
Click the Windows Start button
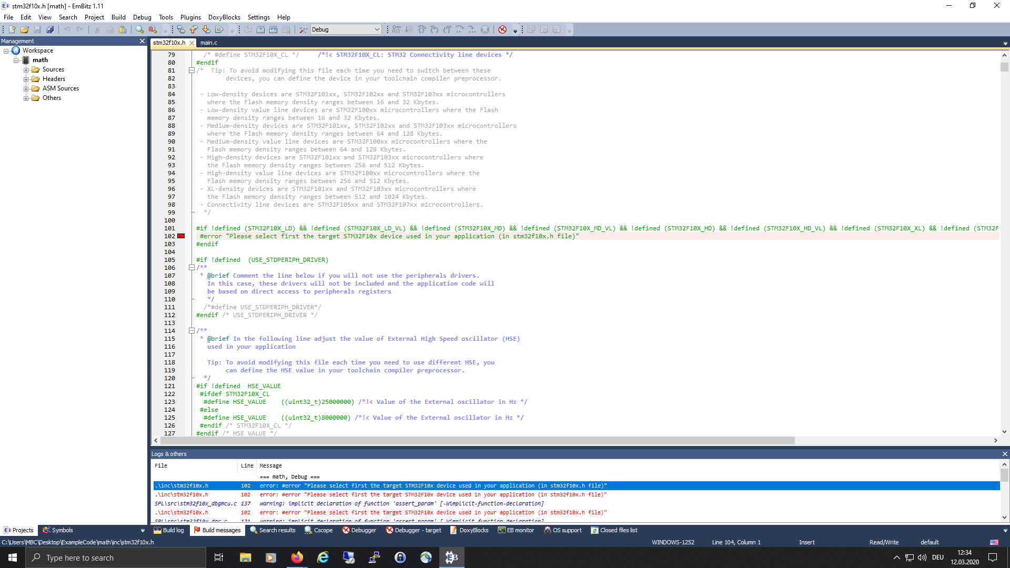(13, 557)
